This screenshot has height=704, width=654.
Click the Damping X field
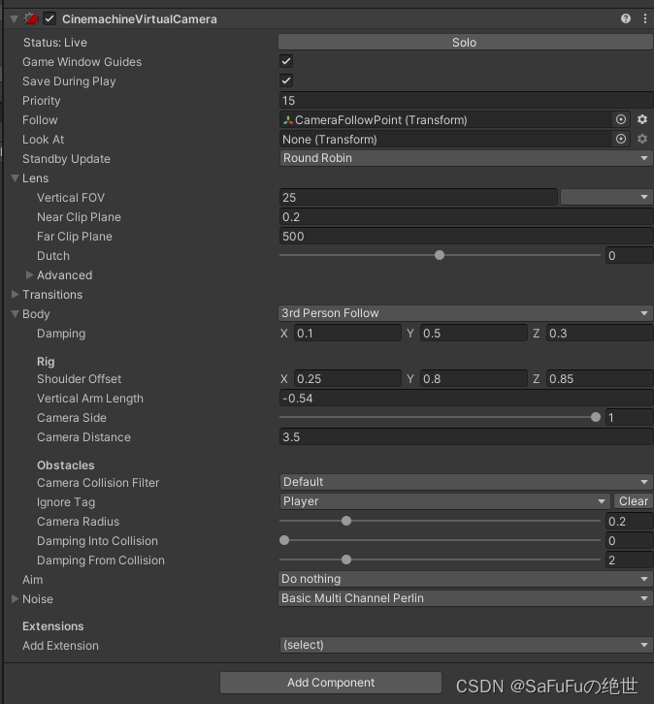[x=347, y=334]
